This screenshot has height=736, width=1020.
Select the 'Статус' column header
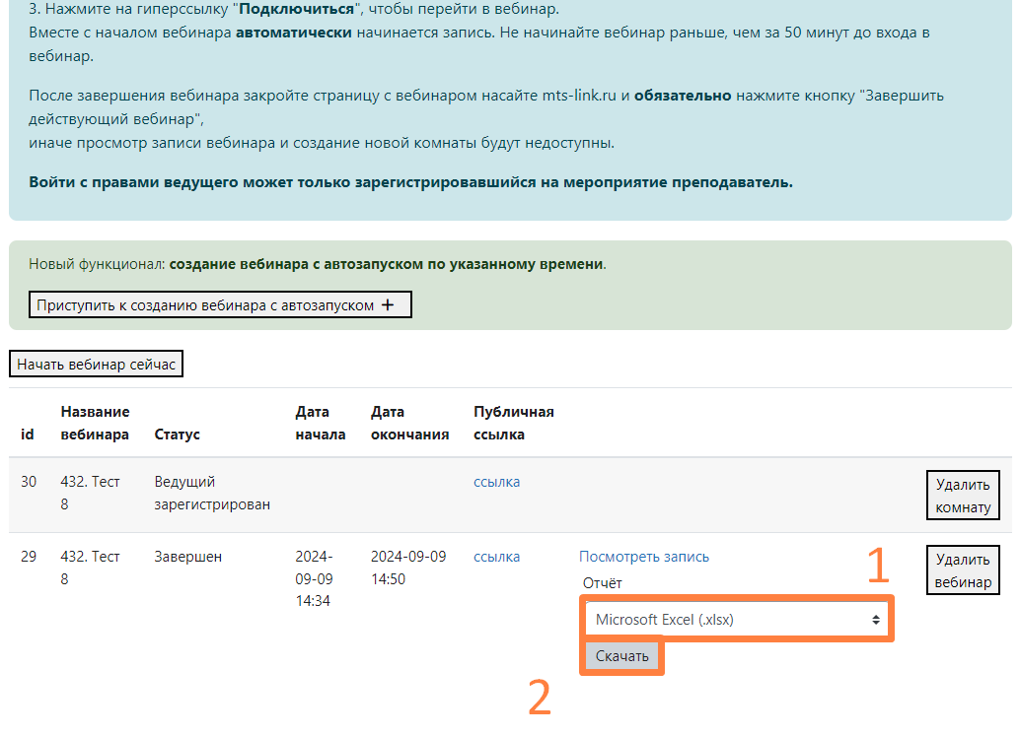tap(177, 435)
